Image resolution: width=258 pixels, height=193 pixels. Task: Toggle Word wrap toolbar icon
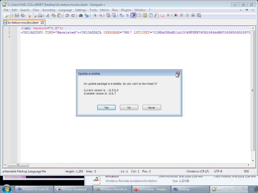coord(122,15)
